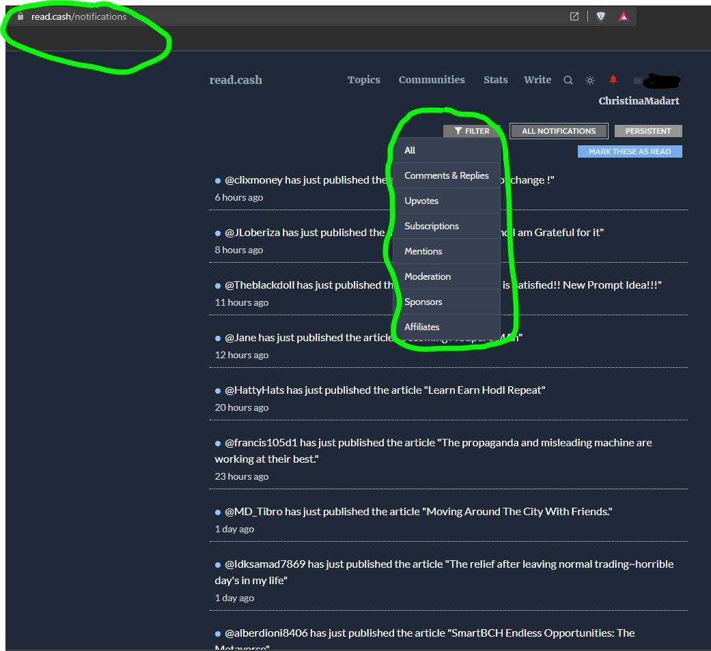The height and width of the screenshot is (651, 711).
Task: Open the red notification bell
Action: pyautogui.click(x=613, y=79)
